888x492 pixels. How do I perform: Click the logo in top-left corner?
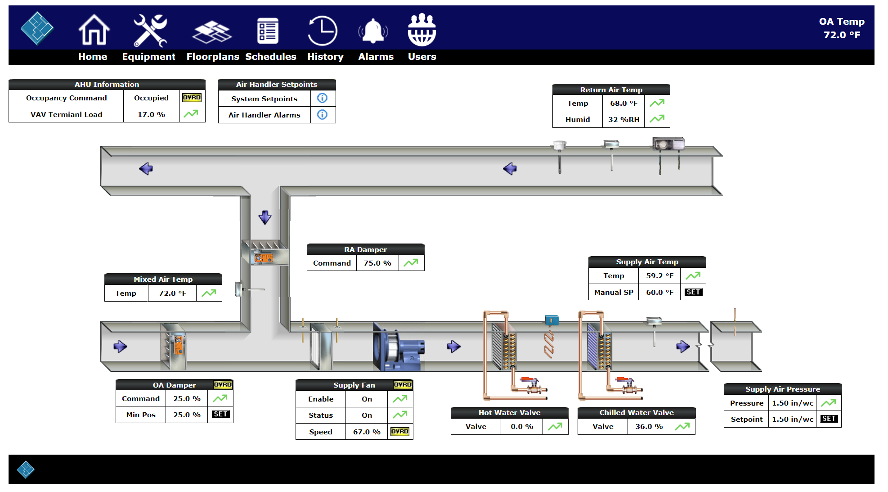point(37,28)
